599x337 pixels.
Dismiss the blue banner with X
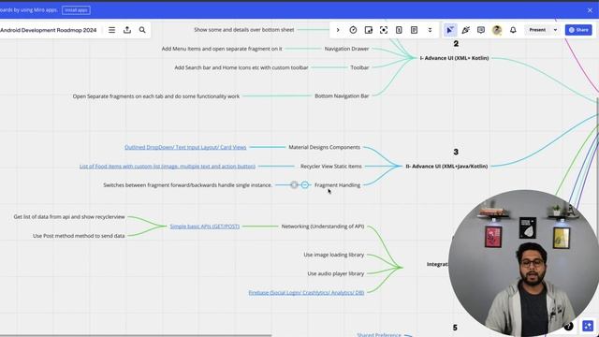coord(590,10)
